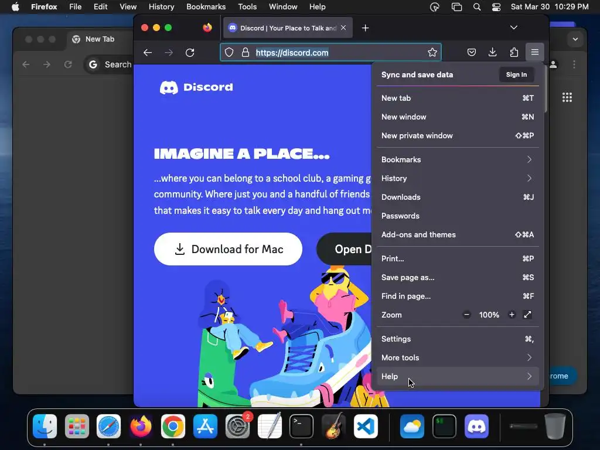Viewport: 600px width, 450px height.
Task: Open Safari from the Dock
Action: click(108, 426)
